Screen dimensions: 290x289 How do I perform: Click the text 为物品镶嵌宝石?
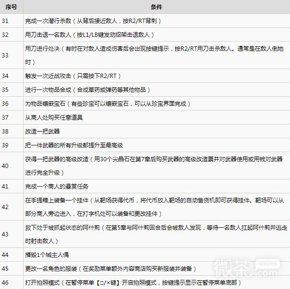pyautogui.click(x=45, y=103)
